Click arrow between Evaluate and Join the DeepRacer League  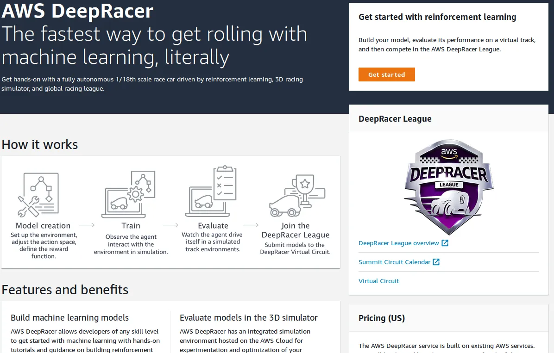251,225
